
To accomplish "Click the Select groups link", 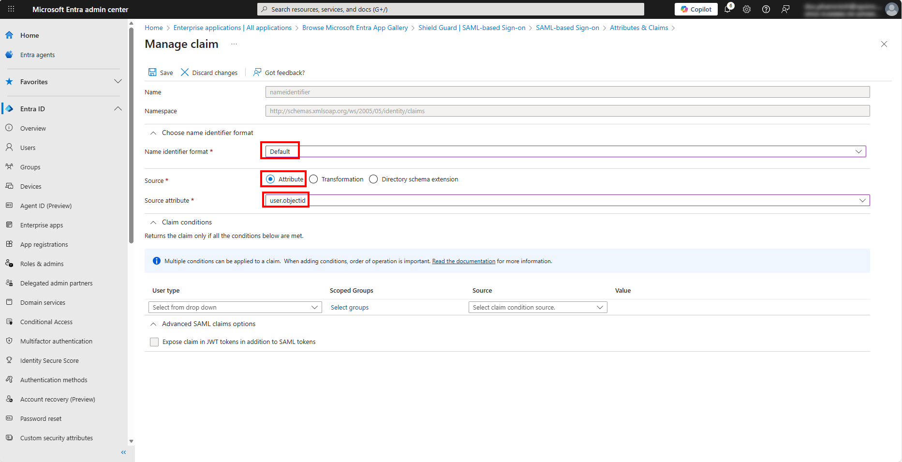I will 349,308.
